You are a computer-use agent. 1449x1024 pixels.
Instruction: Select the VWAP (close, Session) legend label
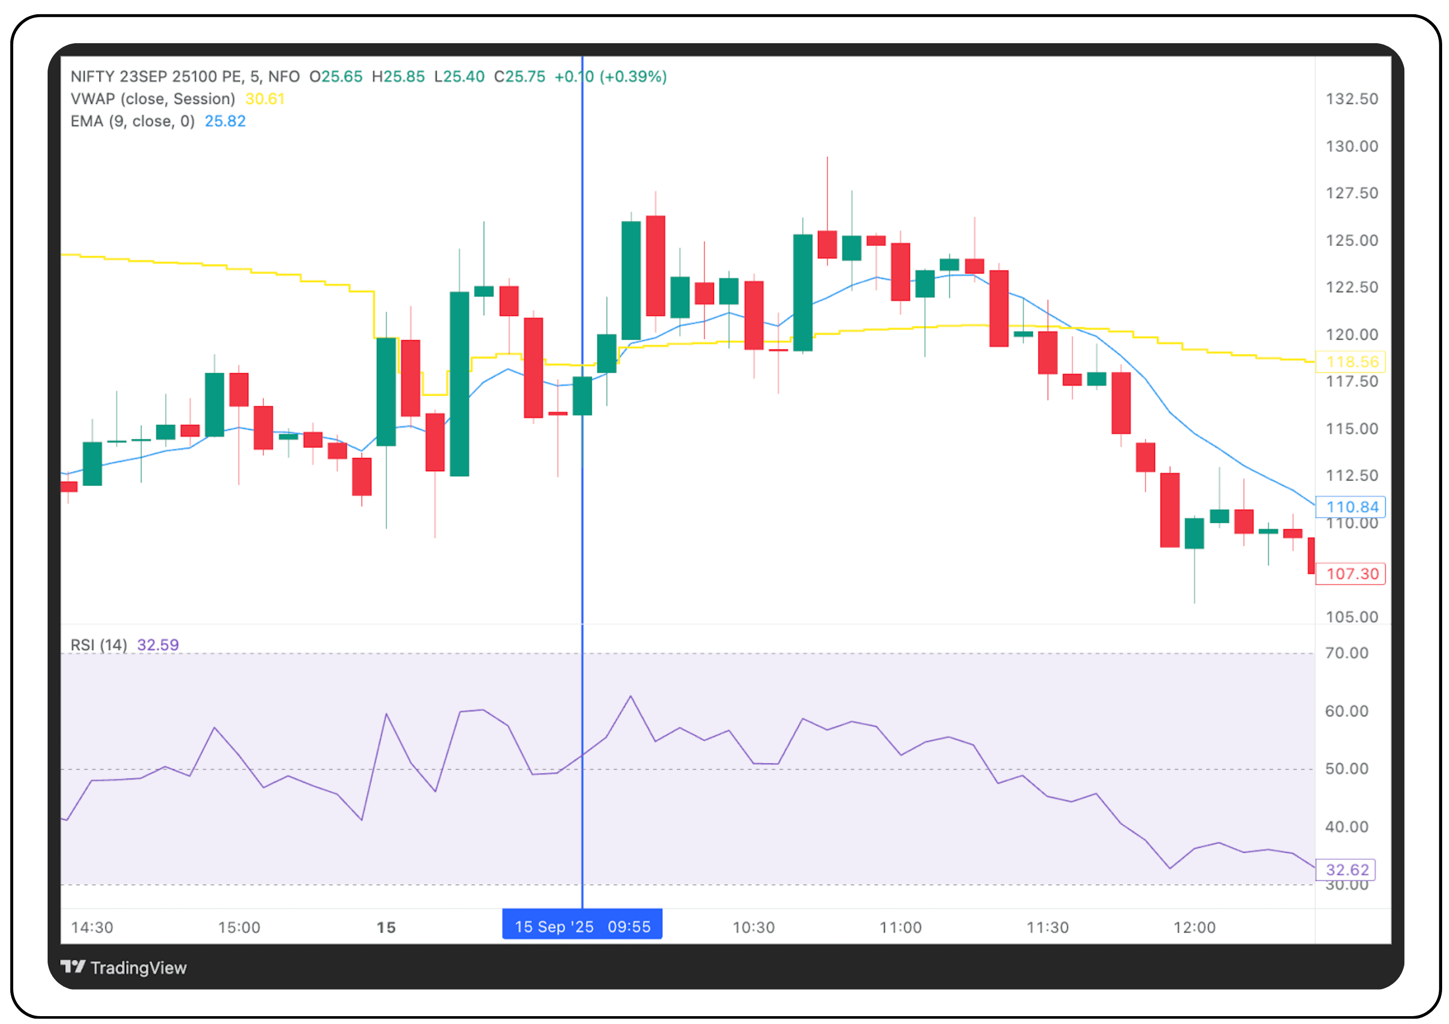[153, 99]
